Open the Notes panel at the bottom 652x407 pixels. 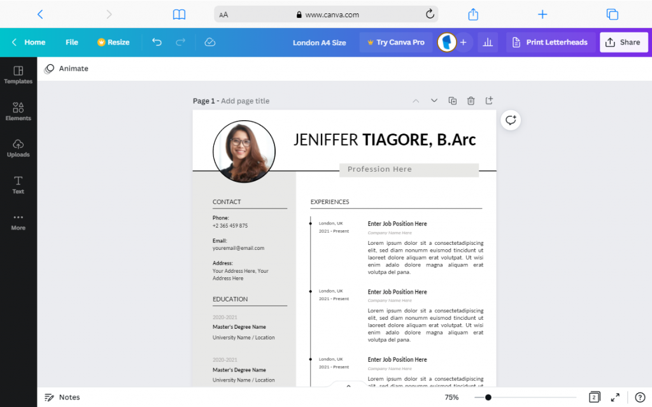click(x=62, y=397)
